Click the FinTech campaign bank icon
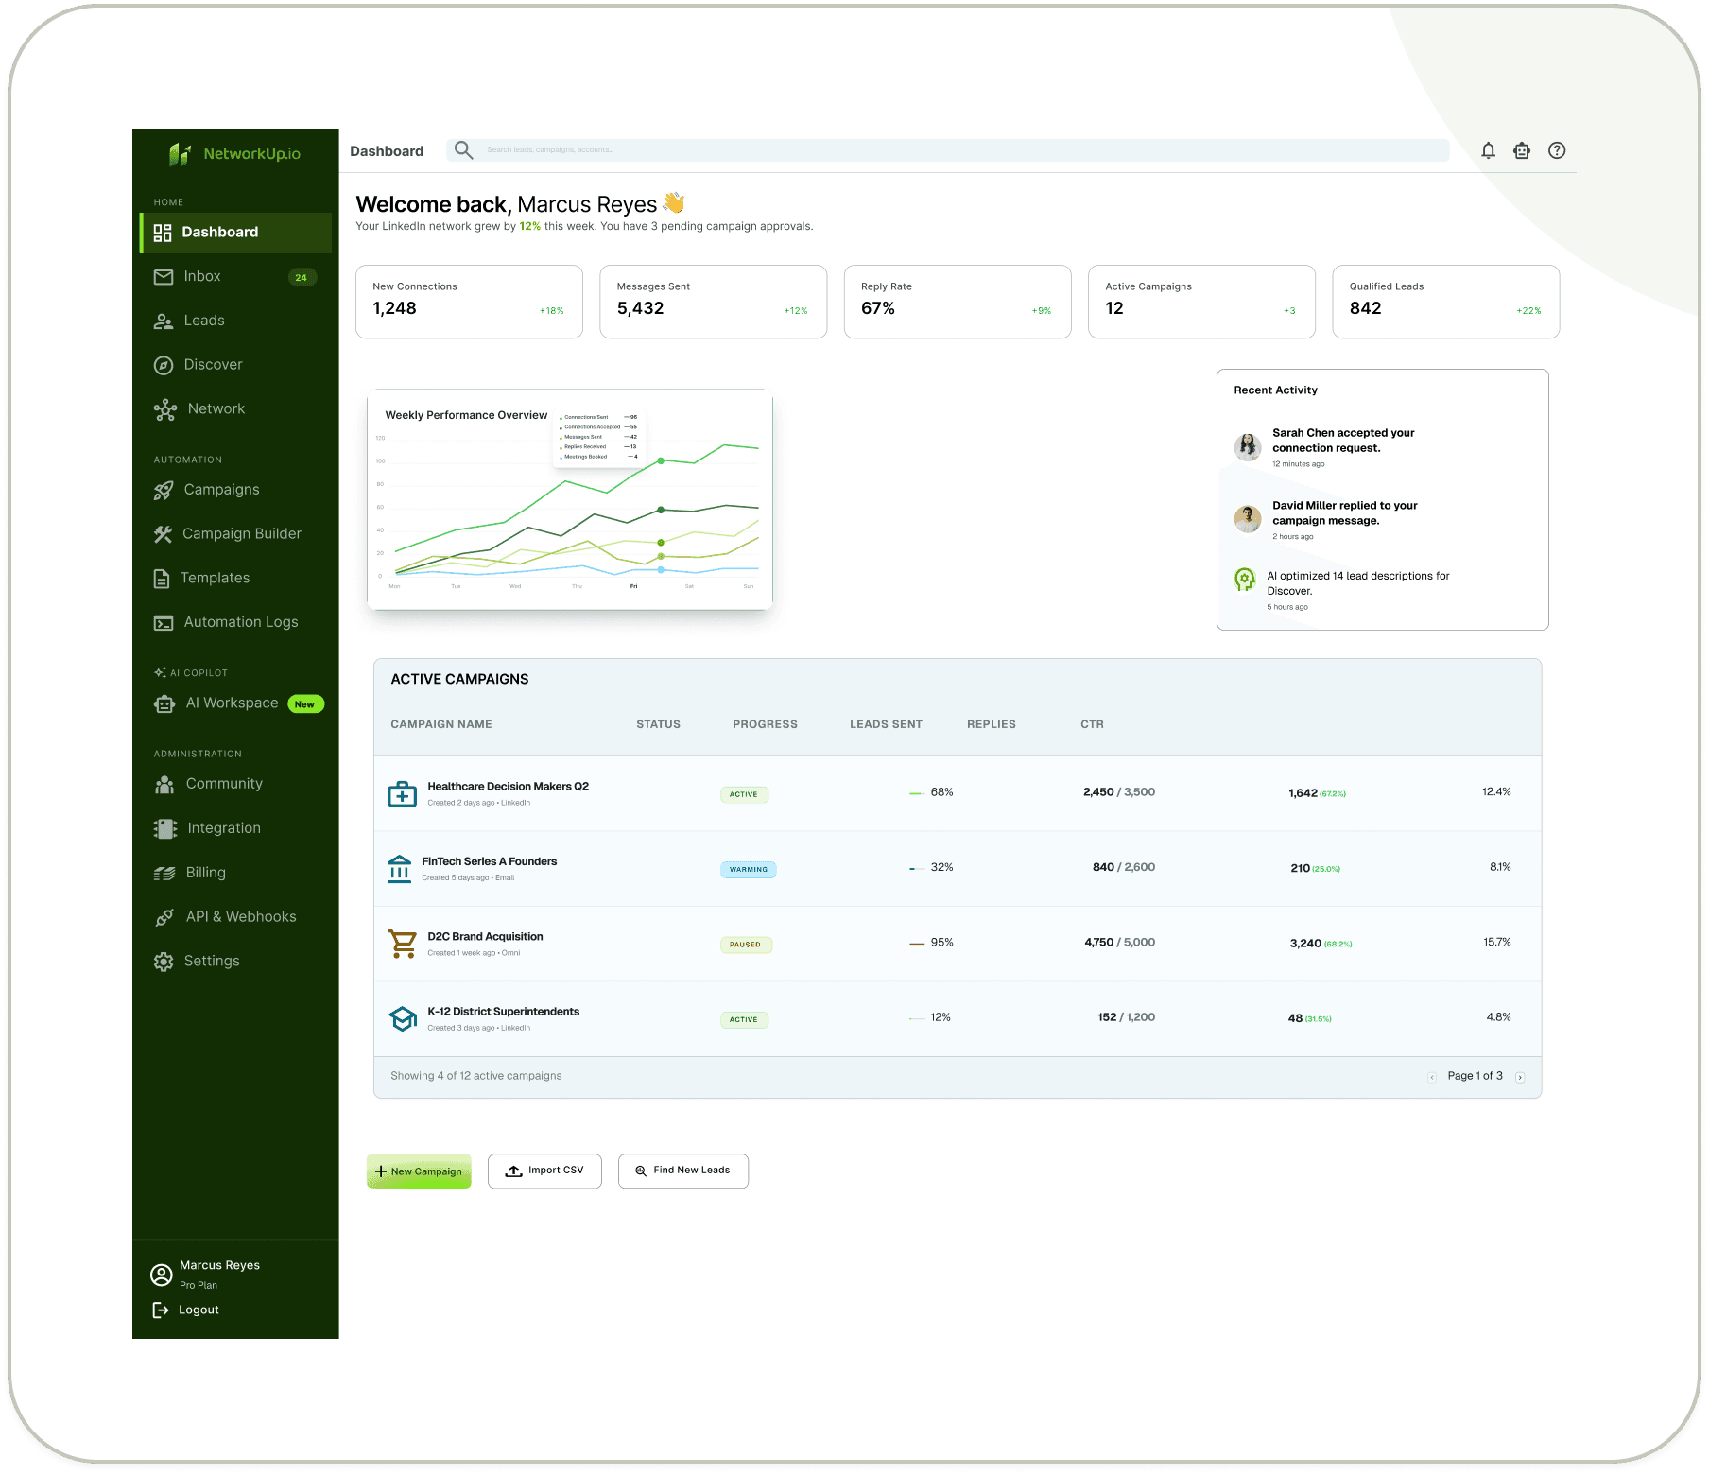The width and height of the screenshot is (1709, 1475). pos(400,869)
